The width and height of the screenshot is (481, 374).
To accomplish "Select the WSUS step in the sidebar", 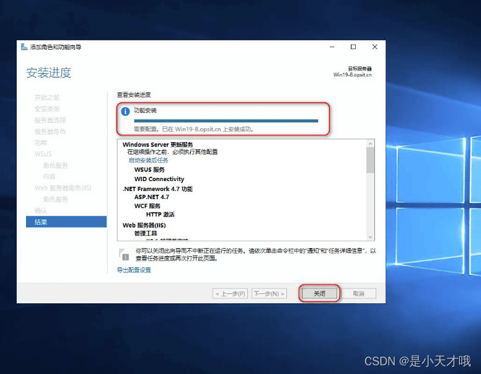I will coord(43,154).
